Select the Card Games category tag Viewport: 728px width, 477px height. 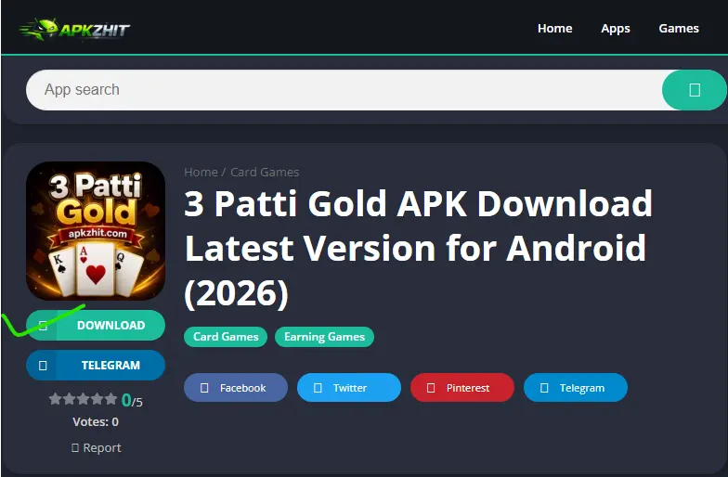[226, 337]
